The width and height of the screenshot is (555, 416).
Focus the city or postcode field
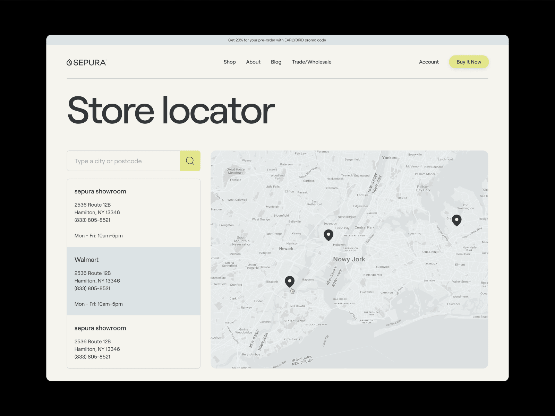coord(123,161)
